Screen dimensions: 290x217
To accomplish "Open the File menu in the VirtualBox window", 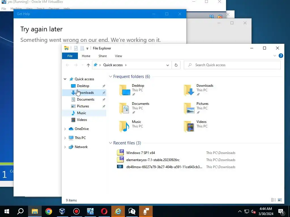I will point(4,9).
